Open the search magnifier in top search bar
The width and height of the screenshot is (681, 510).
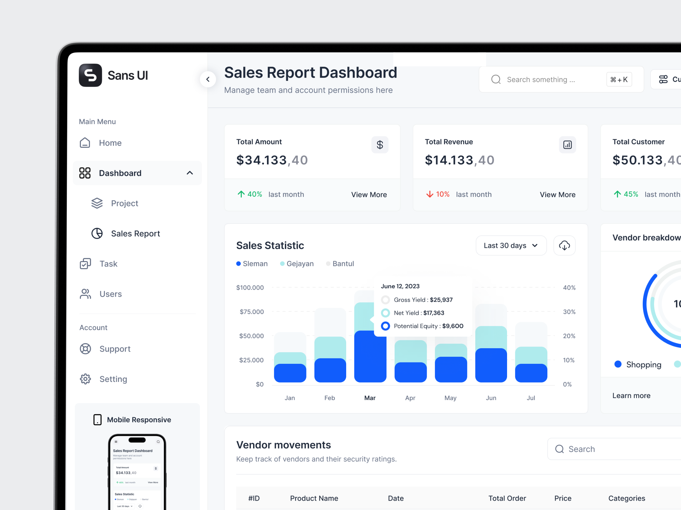pos(496,79)
